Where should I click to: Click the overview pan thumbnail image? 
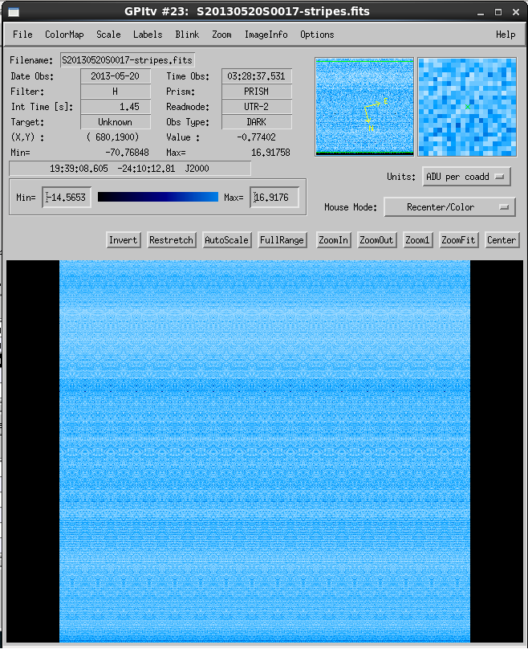click(364, 106)
